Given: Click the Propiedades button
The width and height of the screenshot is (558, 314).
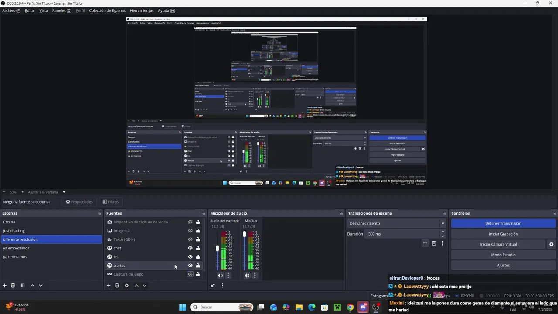Looking at the screenshot, I should click(x=79, y=202).
